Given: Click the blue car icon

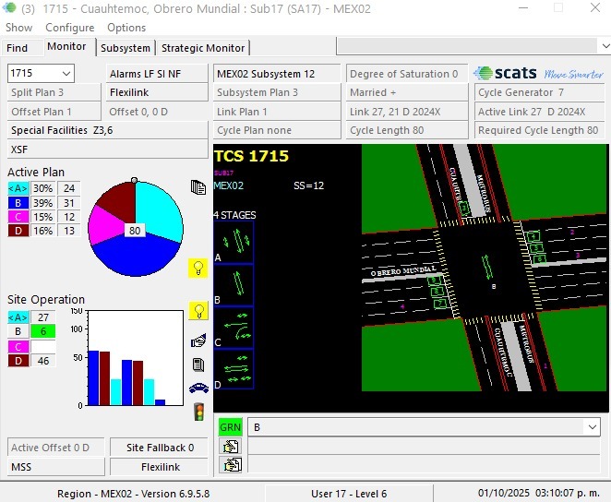Looking at the screenshot, I should [198, 388].
